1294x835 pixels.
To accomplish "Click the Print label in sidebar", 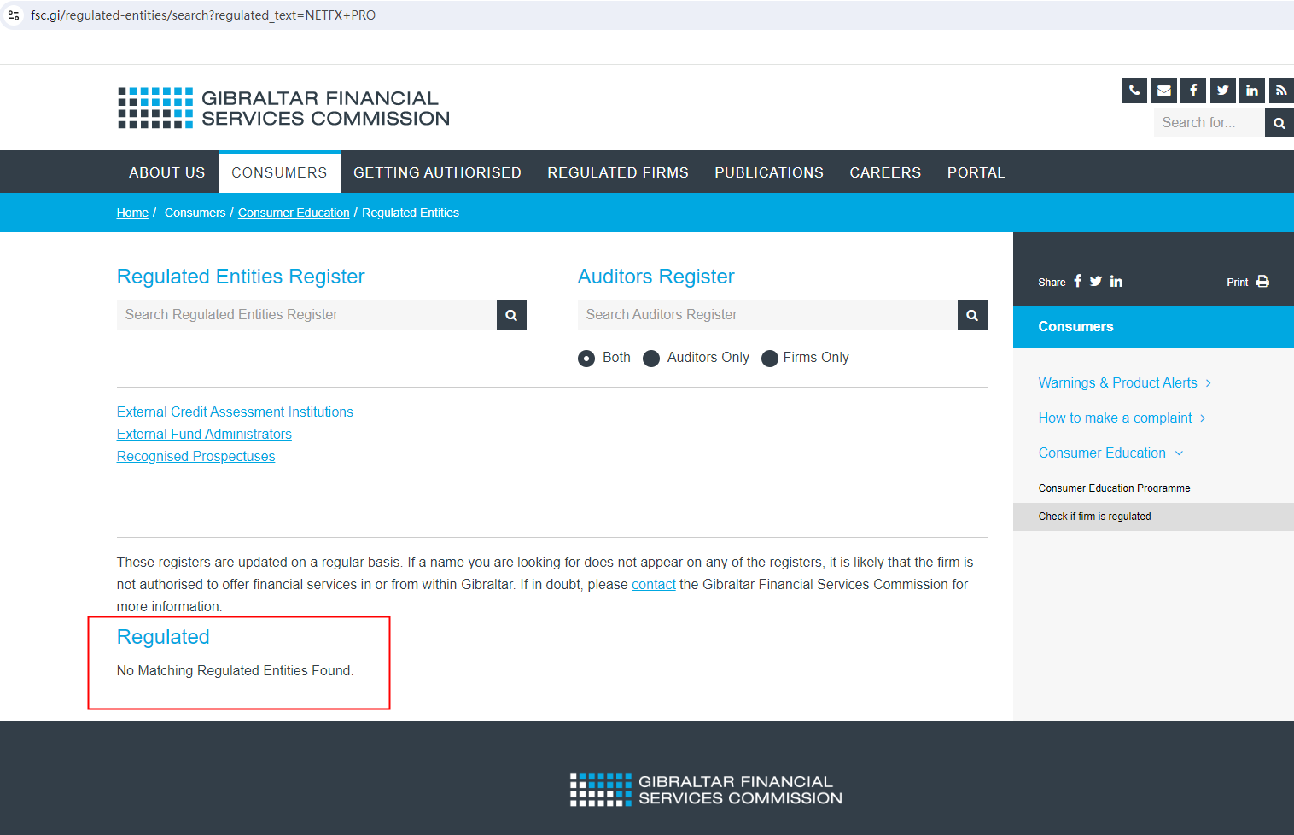I will point(1238,283).
